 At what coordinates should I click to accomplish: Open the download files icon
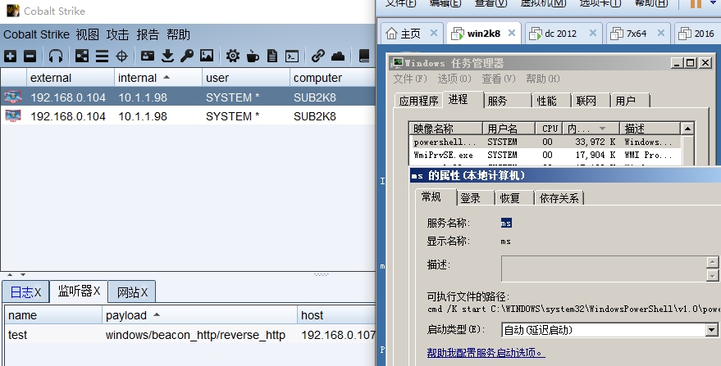coord(167,56)
